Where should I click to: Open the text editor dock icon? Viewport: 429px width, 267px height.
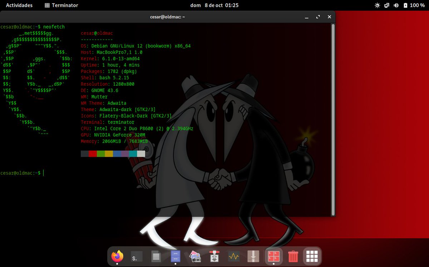click(156, 256)
